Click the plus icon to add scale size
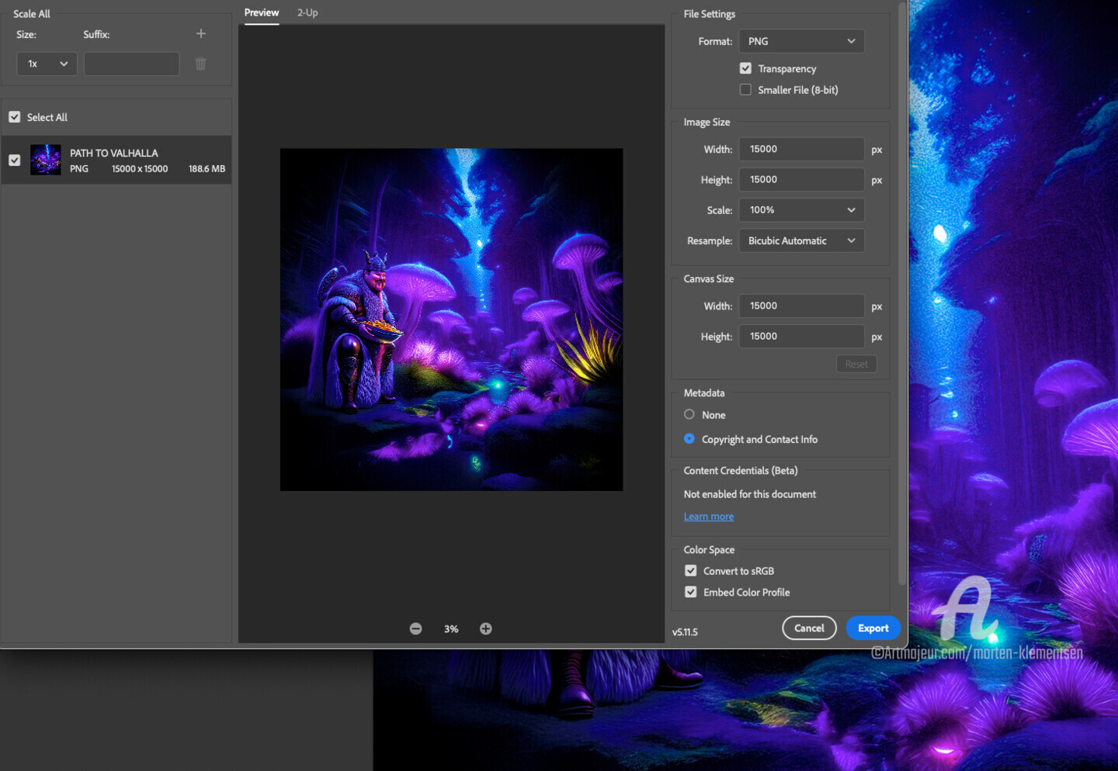Image resolution: width=1118 pixels, height=771 pixels. pos(201,33)
